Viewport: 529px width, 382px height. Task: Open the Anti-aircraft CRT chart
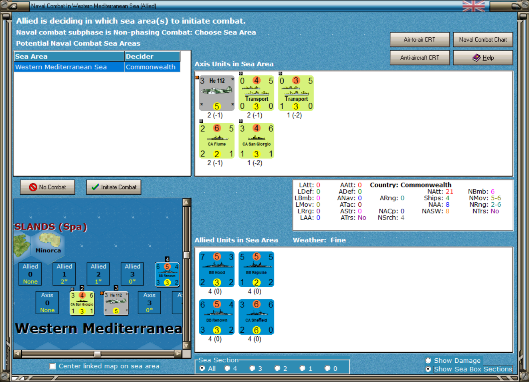click(420, 58)
